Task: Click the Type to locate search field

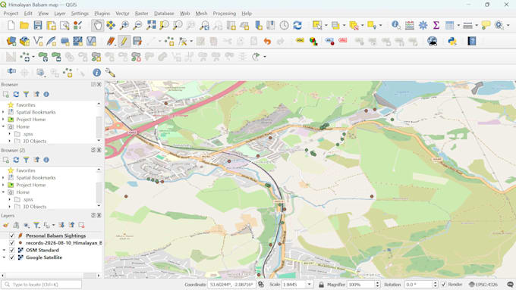Action: [x=41, y=285]
